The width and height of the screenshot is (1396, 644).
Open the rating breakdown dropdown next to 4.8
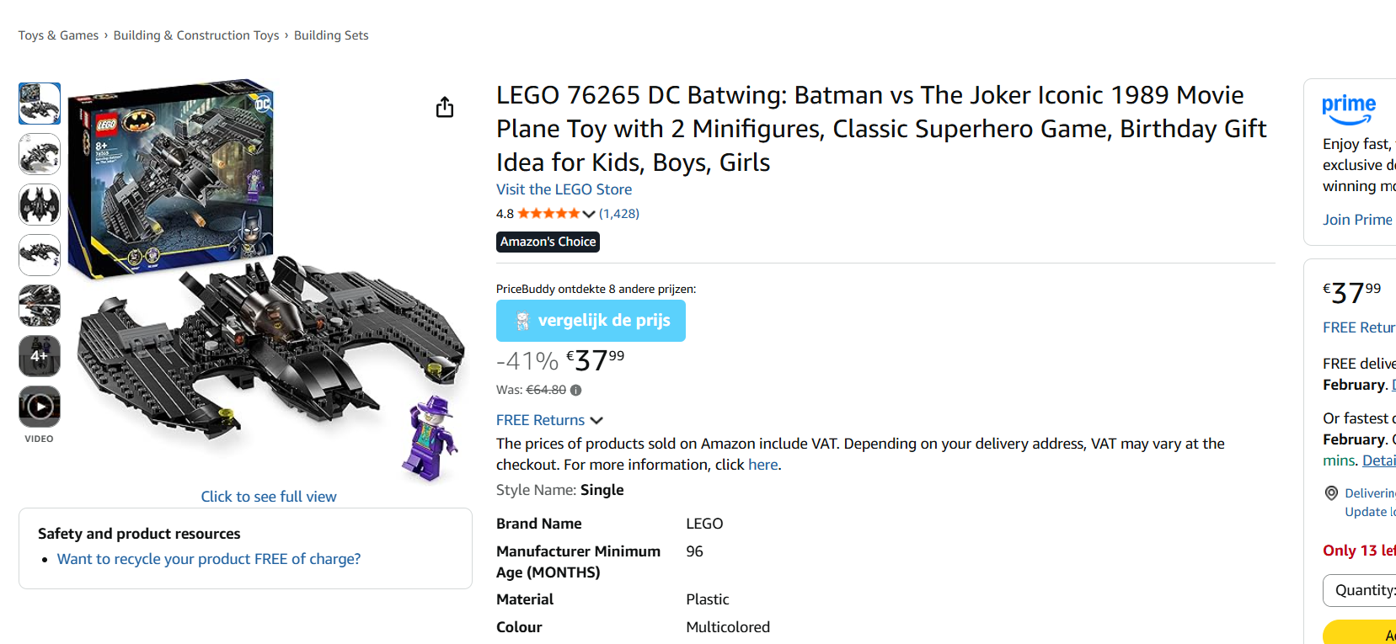[x=590, y=213]
